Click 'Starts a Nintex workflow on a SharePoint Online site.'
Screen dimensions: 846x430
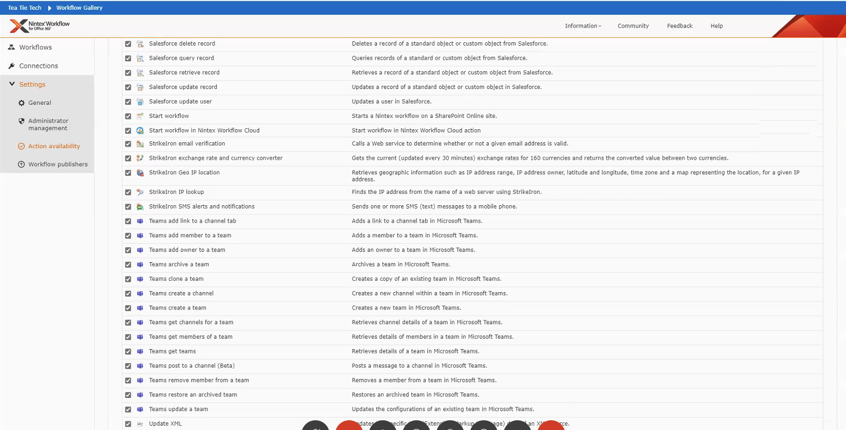(424, 116)
